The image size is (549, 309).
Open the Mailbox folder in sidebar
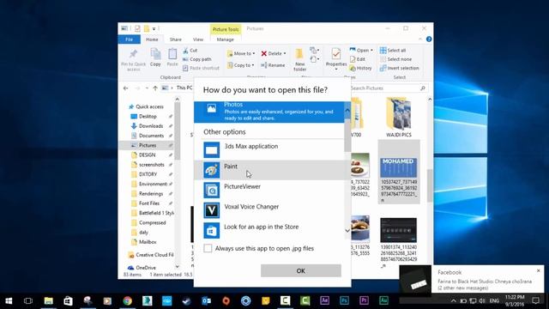point(148,242)
